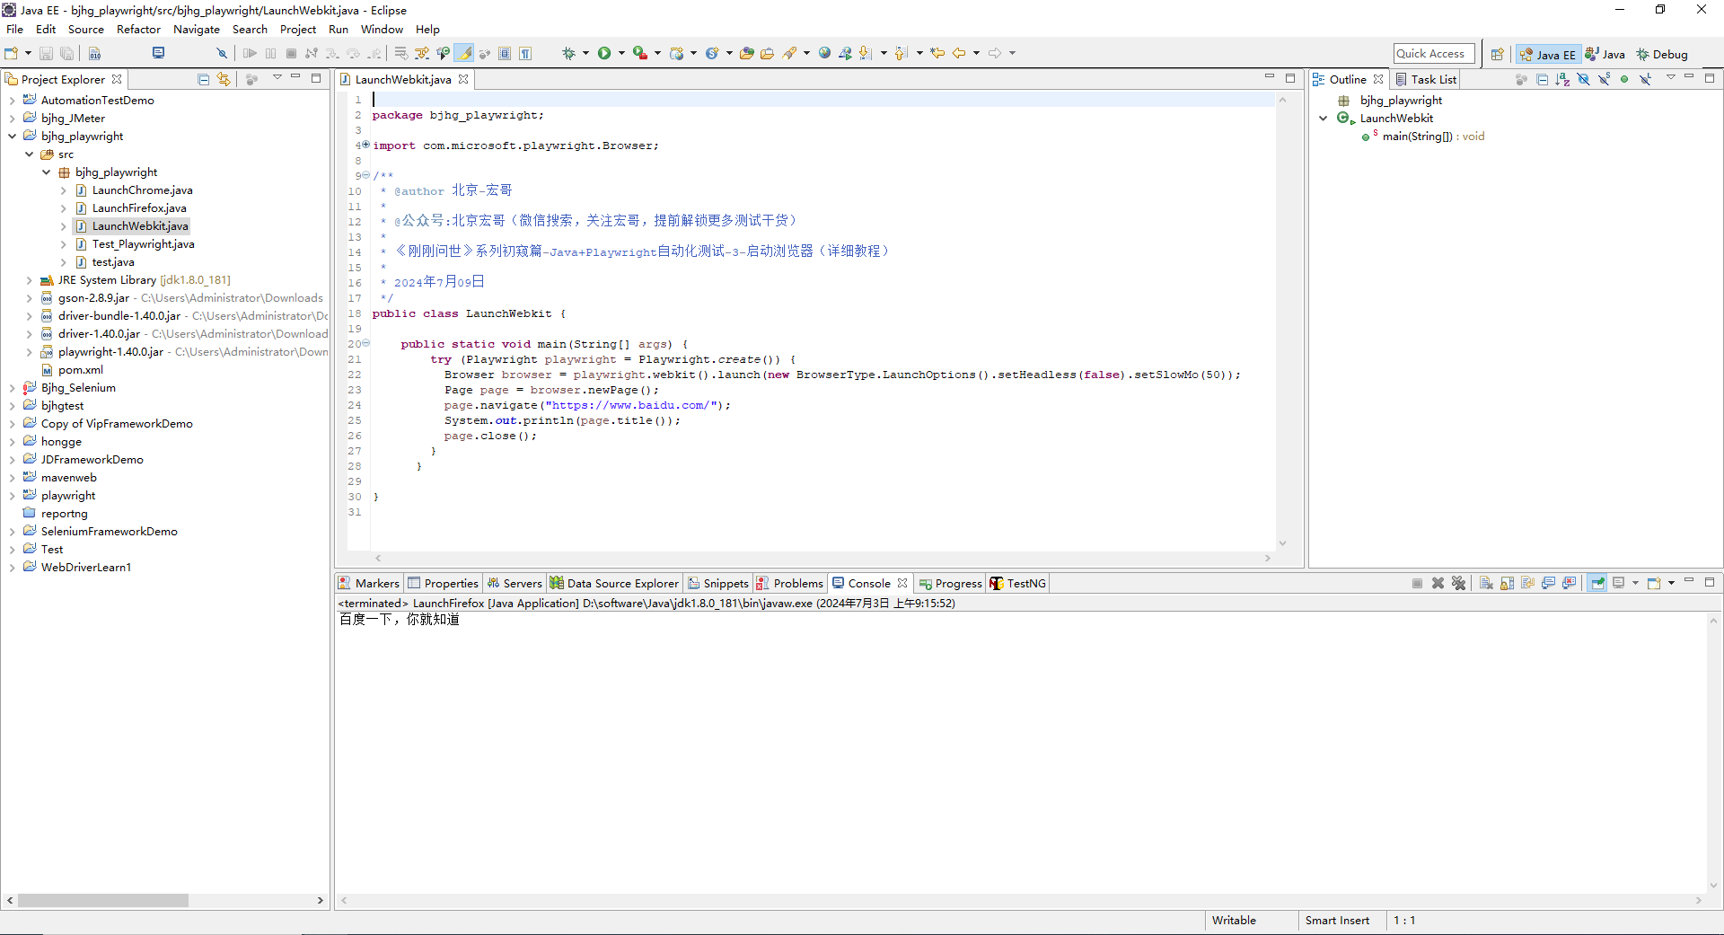The image size is (1724, 935).
Task: Toggle Link with Editor in Project Explorer
Action: coord(224,79)
